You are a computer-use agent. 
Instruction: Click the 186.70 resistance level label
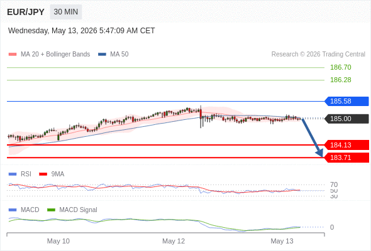coord(340,67)
